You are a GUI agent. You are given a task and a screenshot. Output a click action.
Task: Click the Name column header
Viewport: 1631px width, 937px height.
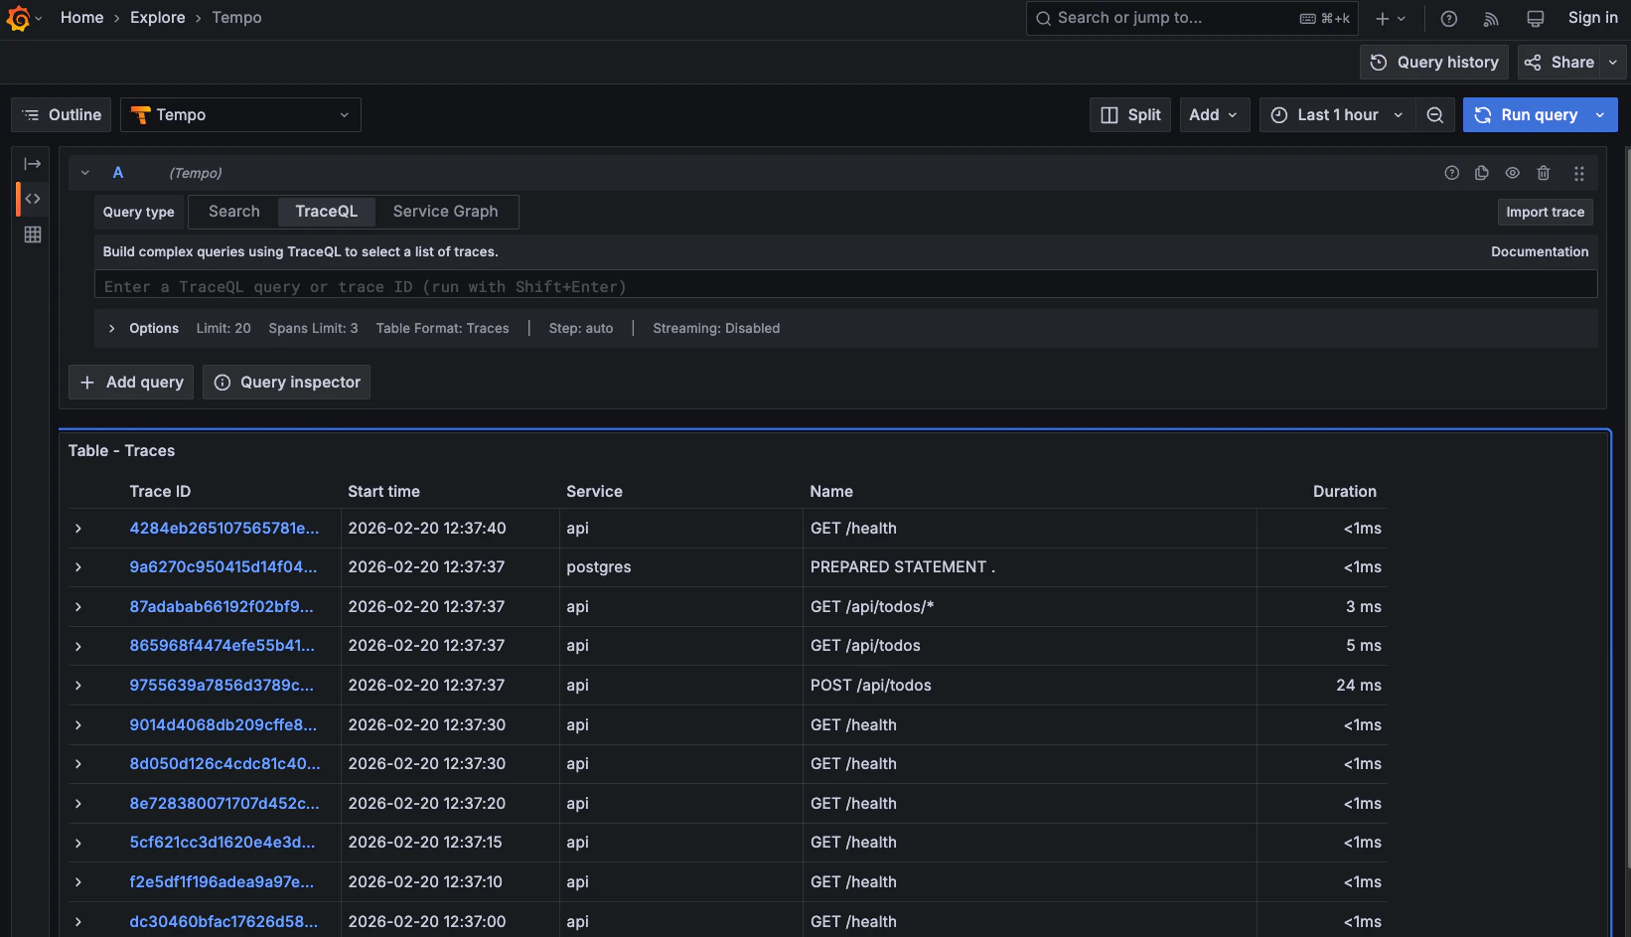(x=831, y=492)
